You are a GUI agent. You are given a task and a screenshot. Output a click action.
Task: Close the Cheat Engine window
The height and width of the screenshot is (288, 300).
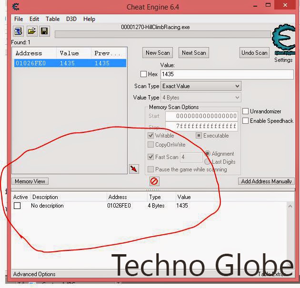pos(285,5)
